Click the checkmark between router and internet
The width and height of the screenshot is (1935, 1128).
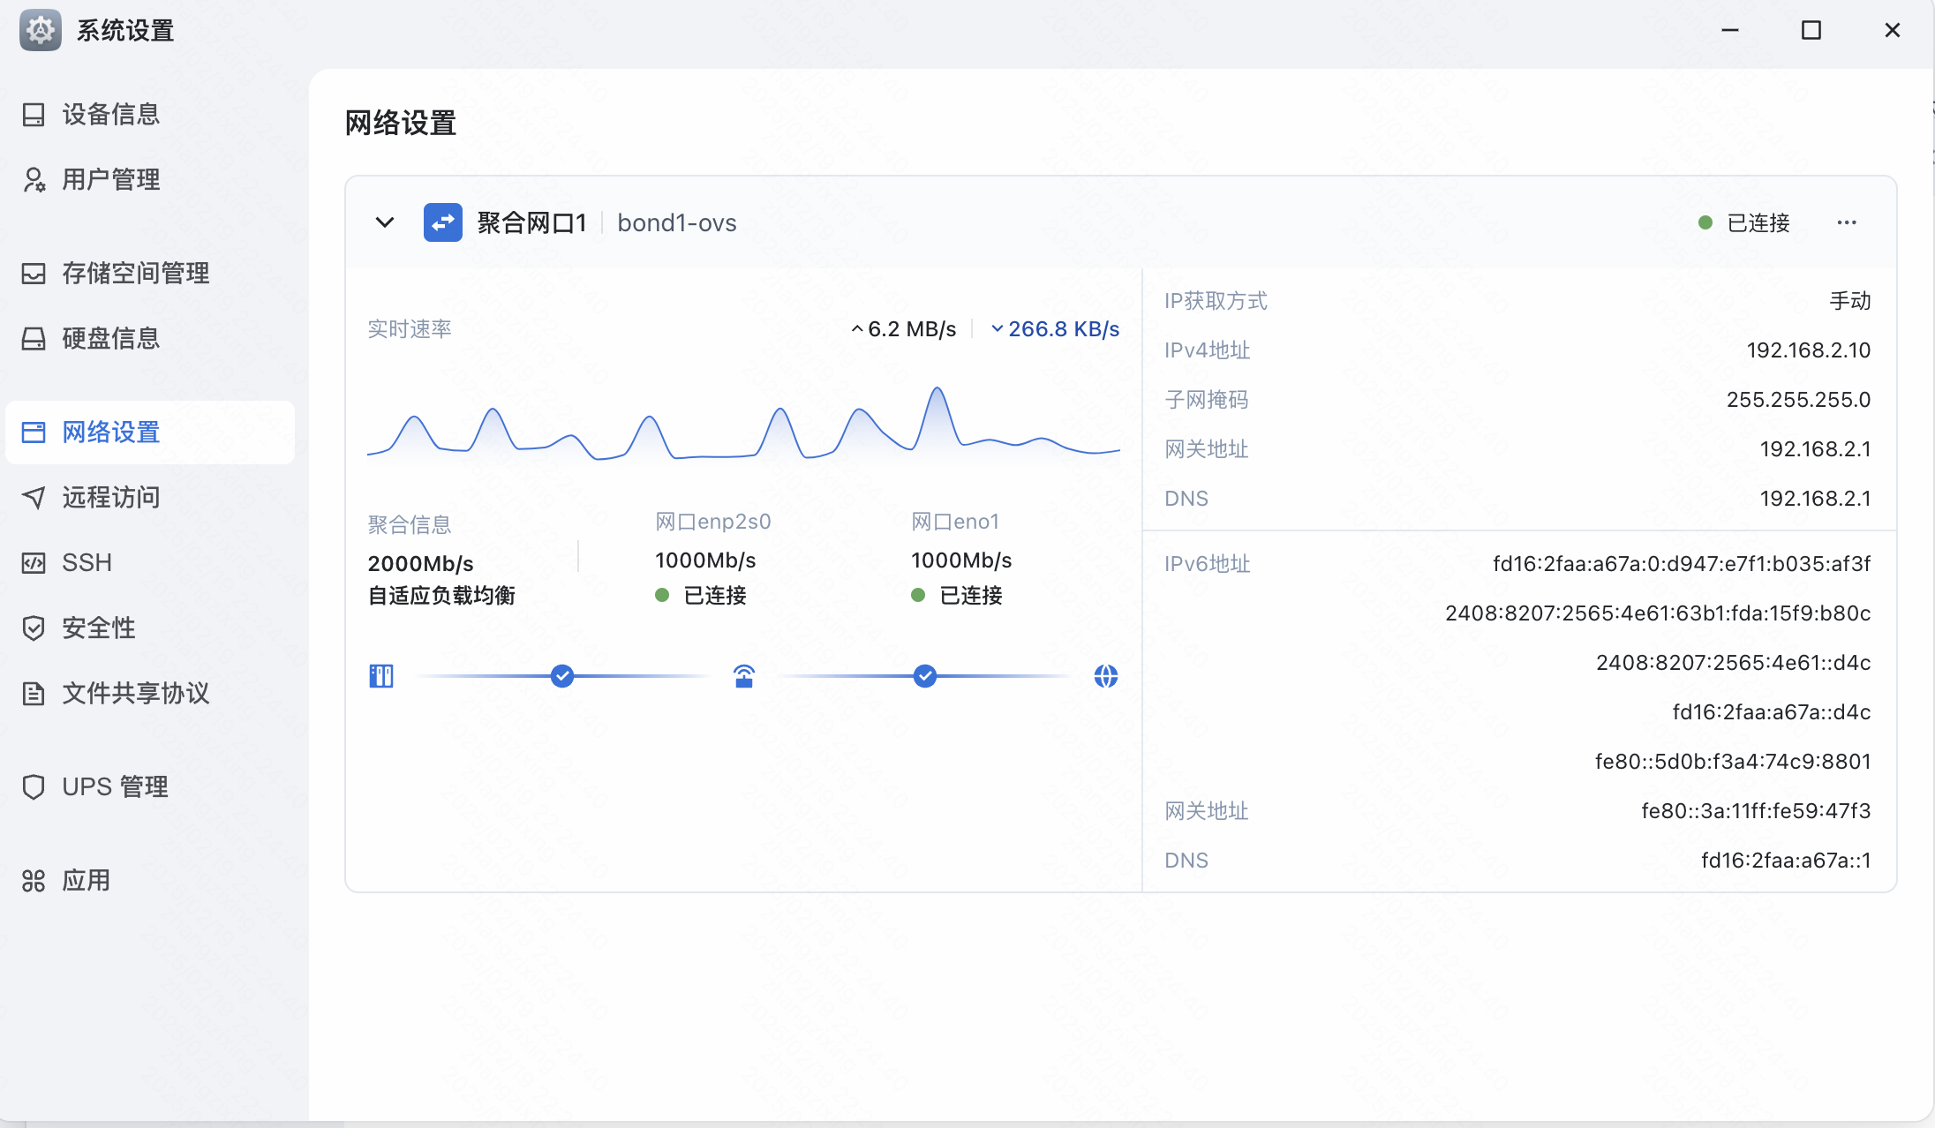[x=925, y=676]
